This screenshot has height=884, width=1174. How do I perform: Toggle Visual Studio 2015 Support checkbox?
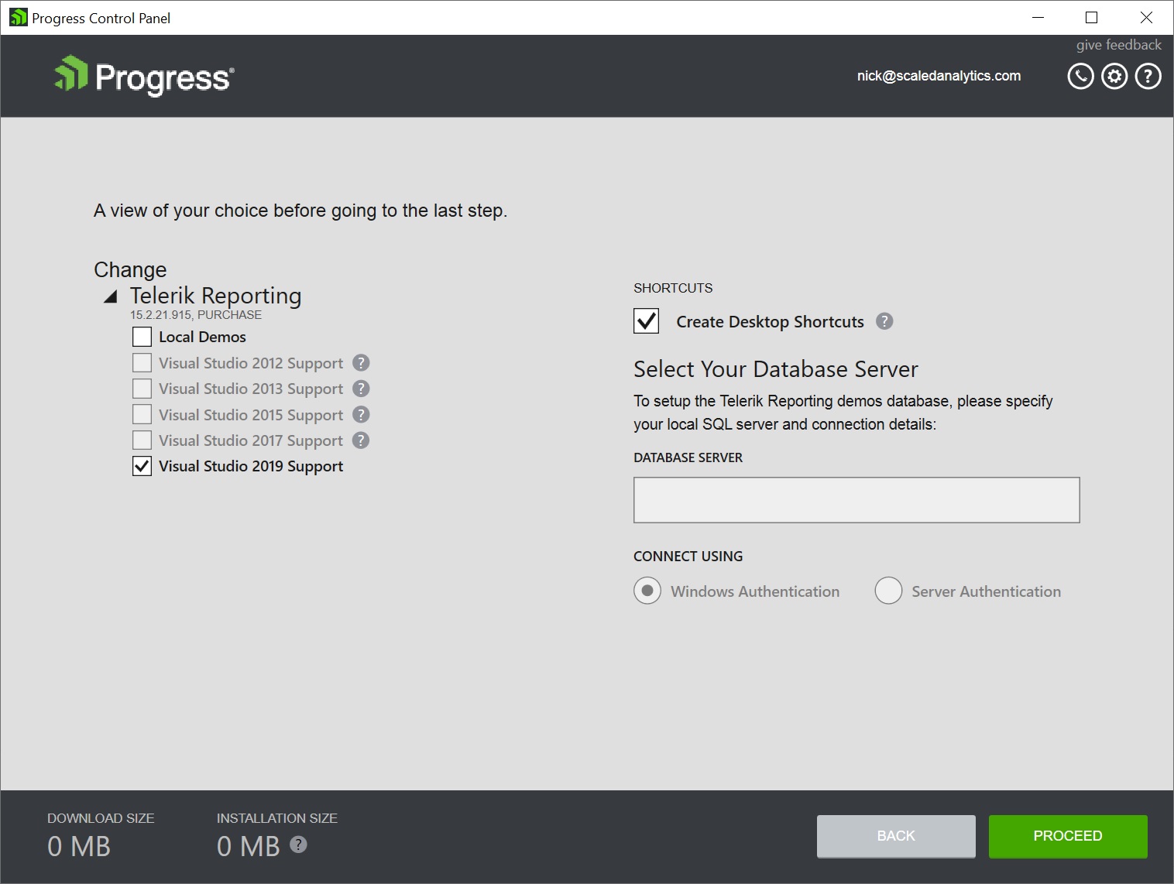(142, 414)
